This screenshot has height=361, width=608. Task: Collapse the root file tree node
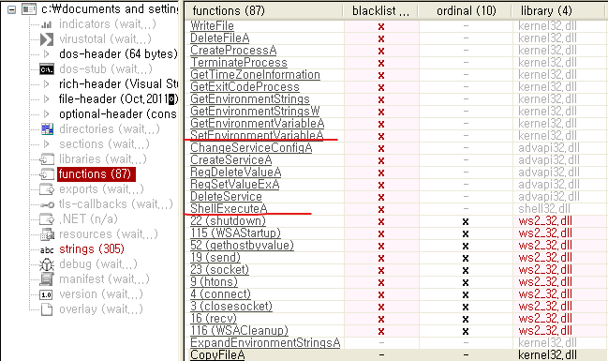[11, 9]
